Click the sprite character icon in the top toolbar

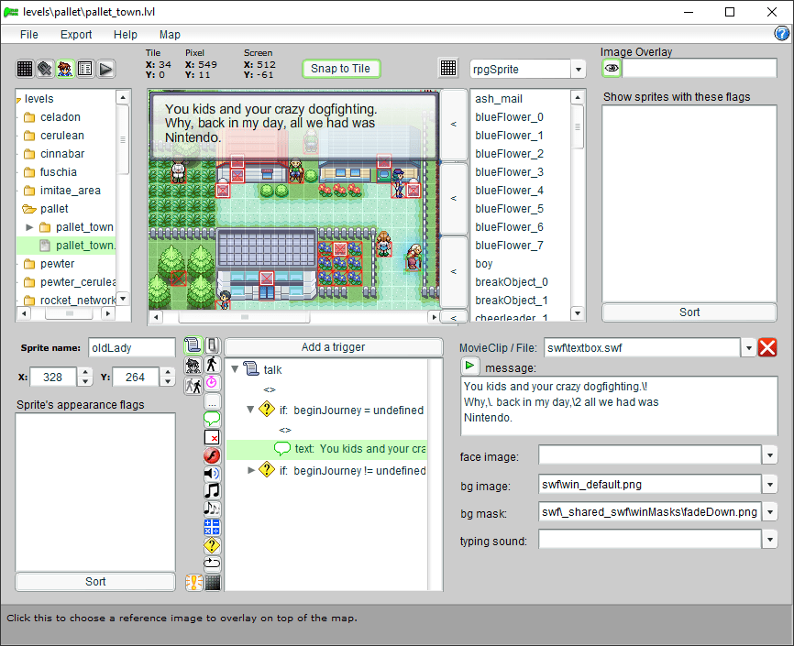[x=65, y=69]
